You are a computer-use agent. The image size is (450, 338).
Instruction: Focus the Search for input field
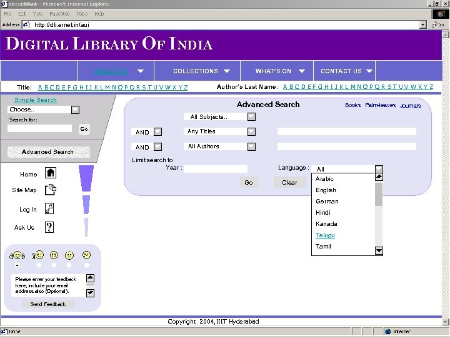tap(39, 128)
